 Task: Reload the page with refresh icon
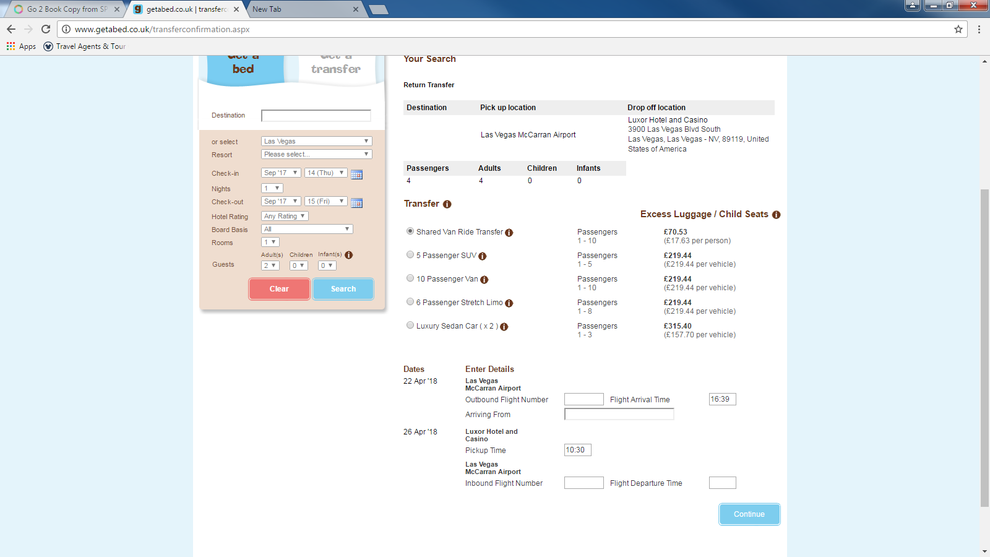point(46,29)
